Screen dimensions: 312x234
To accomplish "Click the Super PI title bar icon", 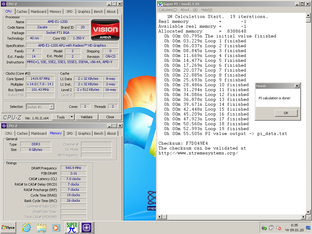I will pyautogui.click(x=160, y=4).
